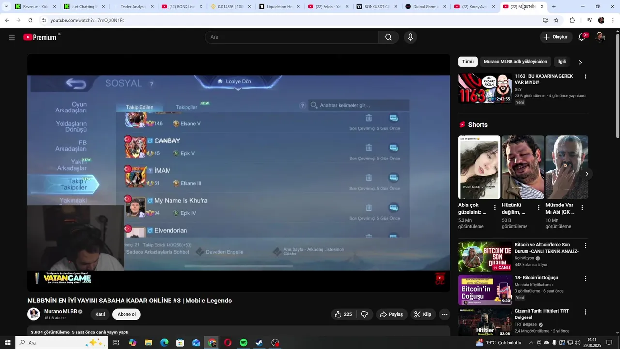Select Murano MLBB adlı yükleyiciden chip

(x=515, y=62)
